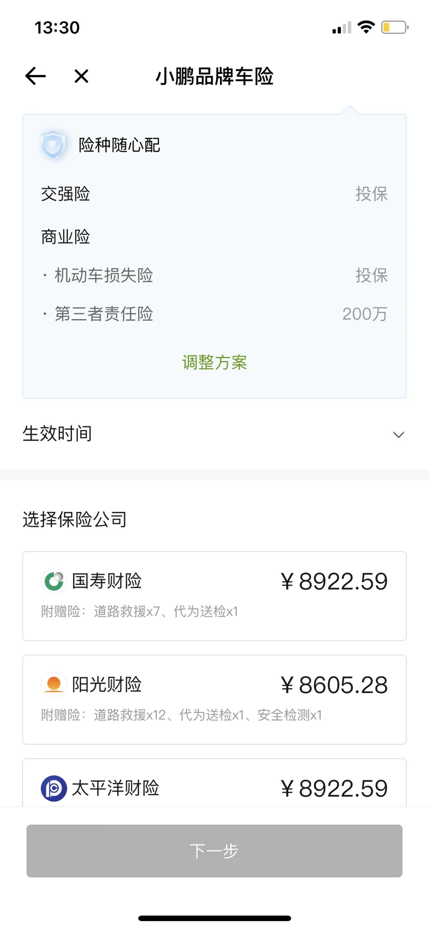Tap 交强险 投保 status value
Image resolution: width=429 pixels, height=930 pixels.
click(371, 194)
